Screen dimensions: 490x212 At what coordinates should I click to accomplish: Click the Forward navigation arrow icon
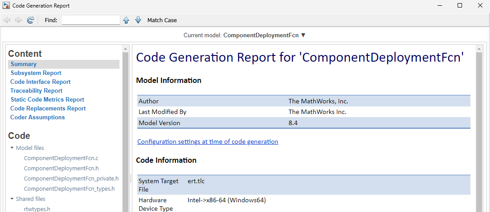[18, 20]
